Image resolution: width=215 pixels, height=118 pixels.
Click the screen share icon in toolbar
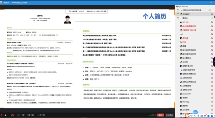click(x=18, y=115)
